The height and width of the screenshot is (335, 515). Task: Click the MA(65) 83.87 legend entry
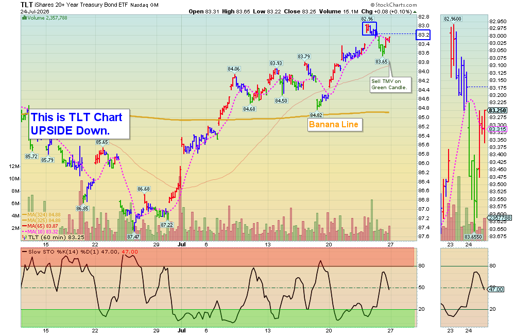point(40,226)
